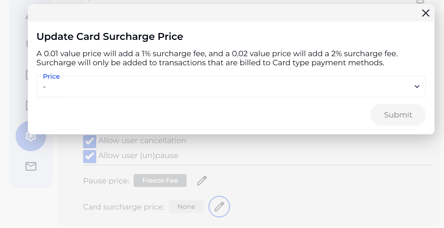Screen dimensions: 444x228
Task: Open Settings via the sidebar gear icon
Action: [30, 136]
